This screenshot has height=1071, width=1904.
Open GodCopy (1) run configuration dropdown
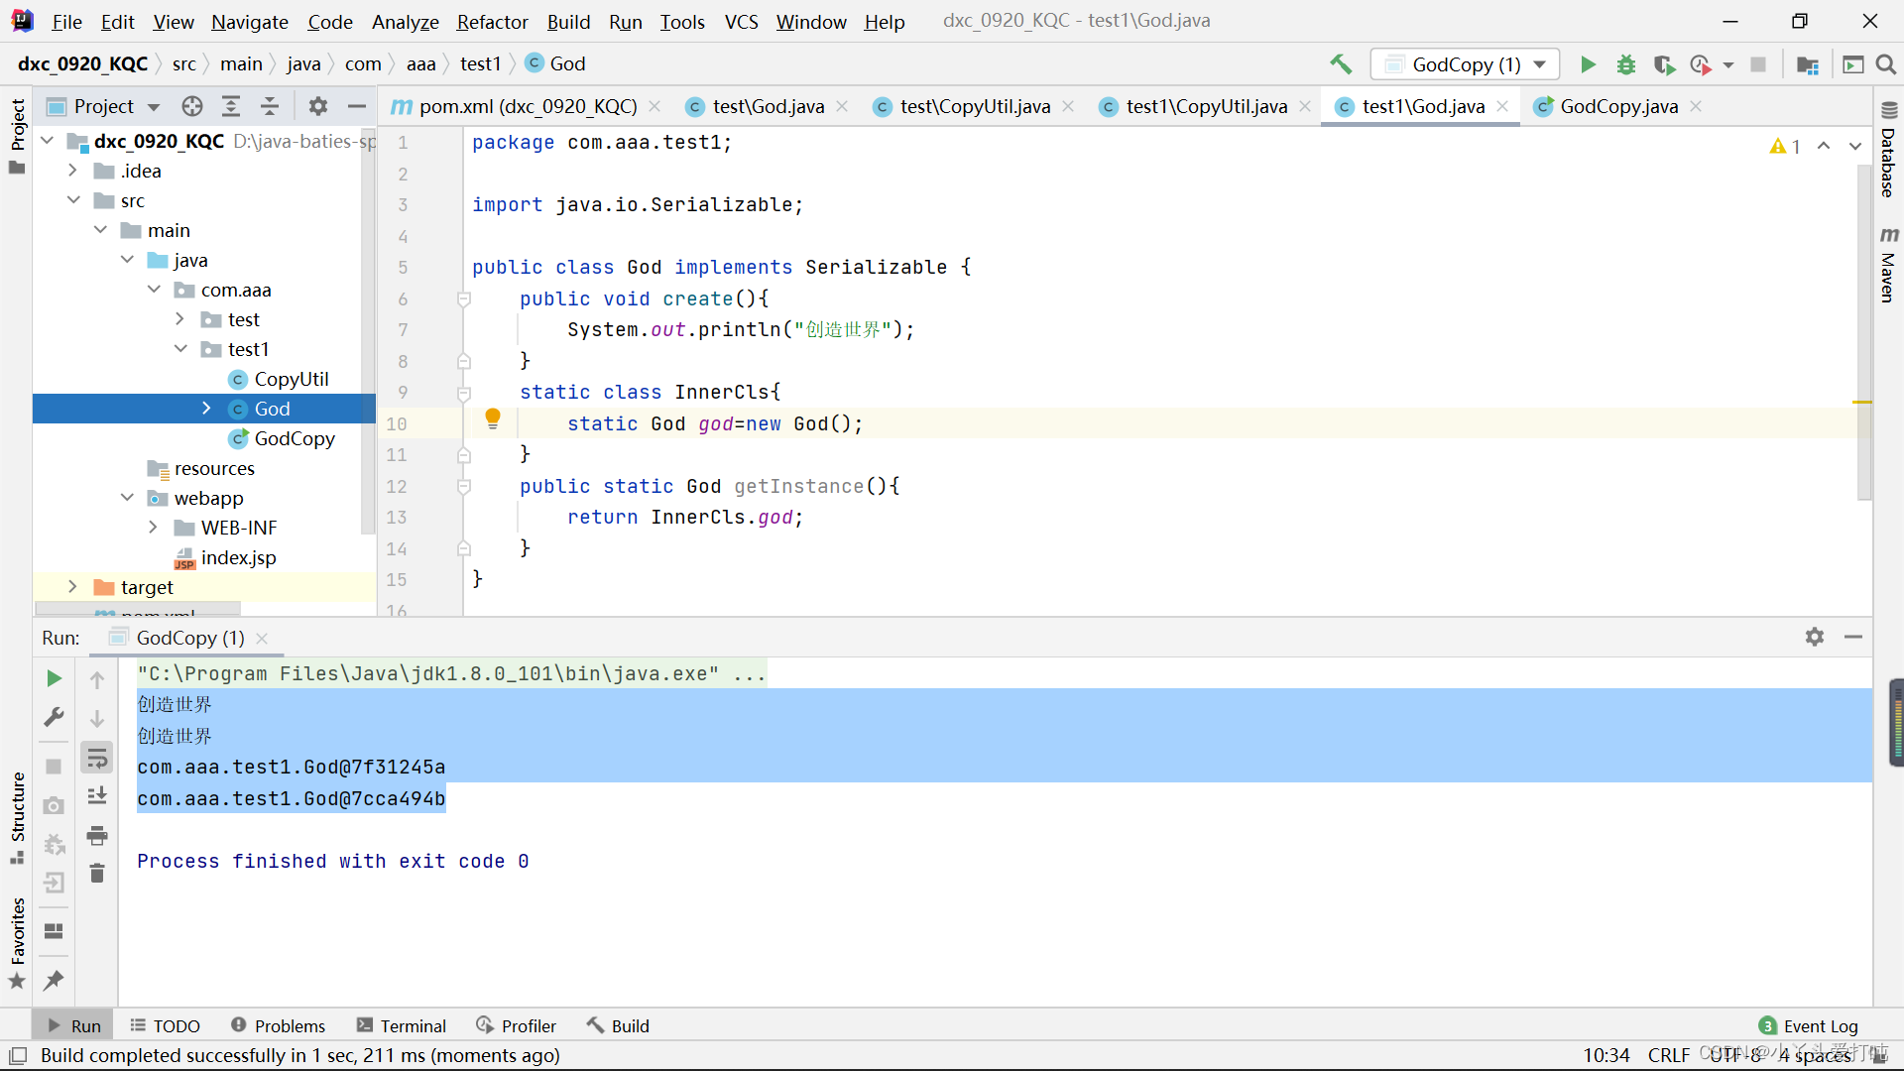point(1465,64)
